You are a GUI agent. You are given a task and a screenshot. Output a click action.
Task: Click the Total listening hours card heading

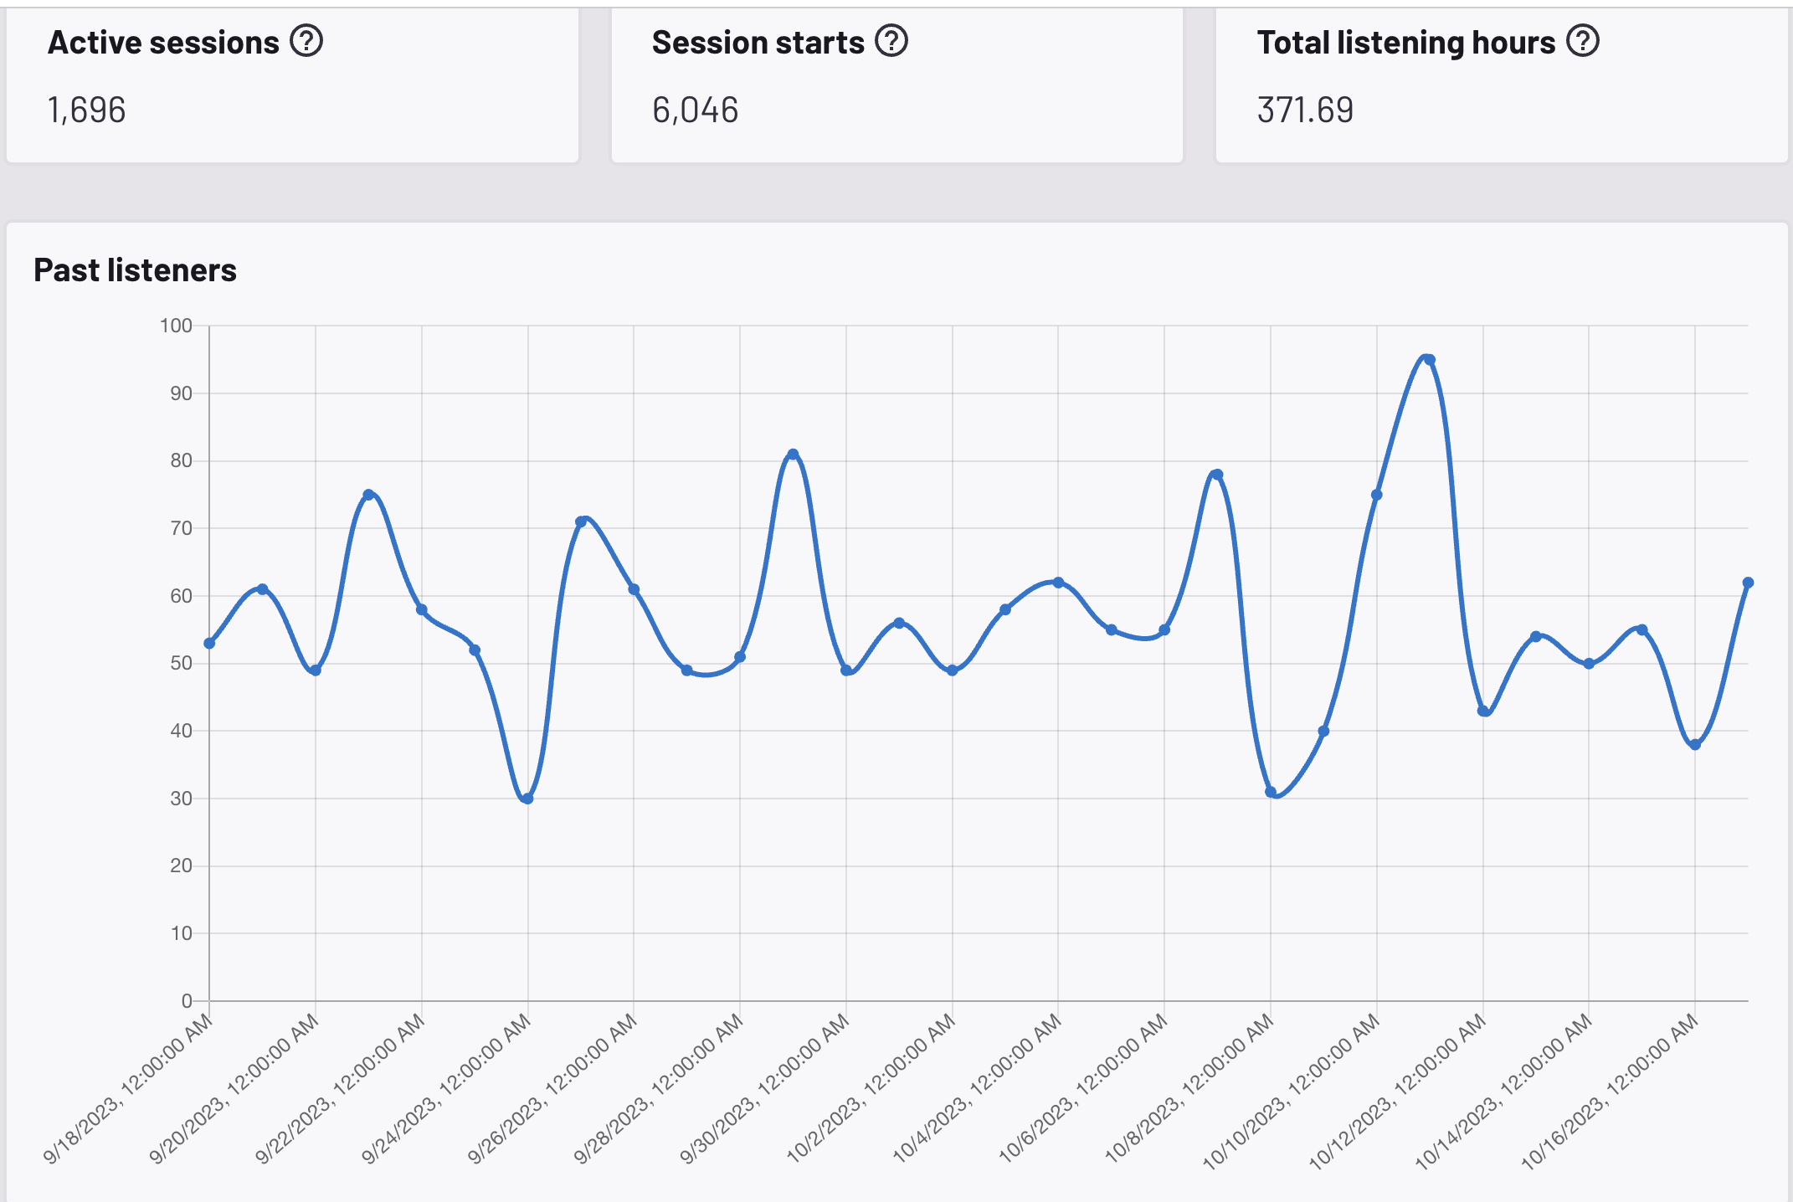(x=1405, y=43)
